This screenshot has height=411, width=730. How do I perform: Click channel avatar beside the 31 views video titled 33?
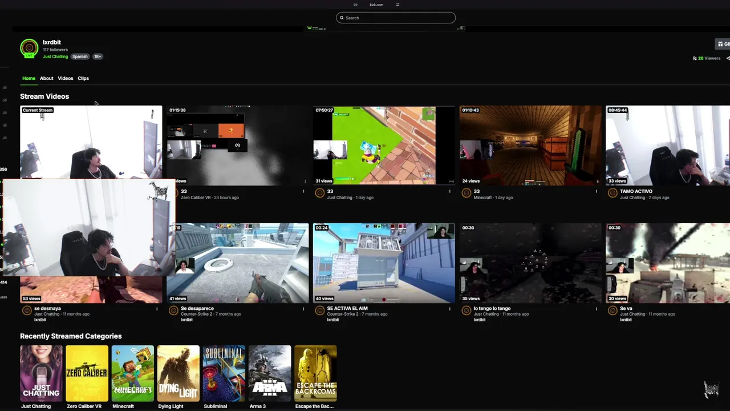[x=320, y=193]
